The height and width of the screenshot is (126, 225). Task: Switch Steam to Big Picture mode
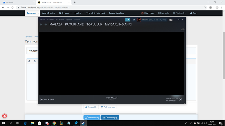coord(171,20)
